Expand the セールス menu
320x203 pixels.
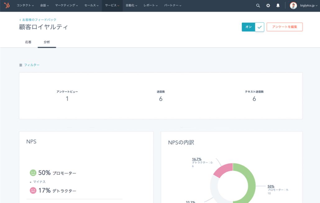pyautogui.click(x=91, y=6)
